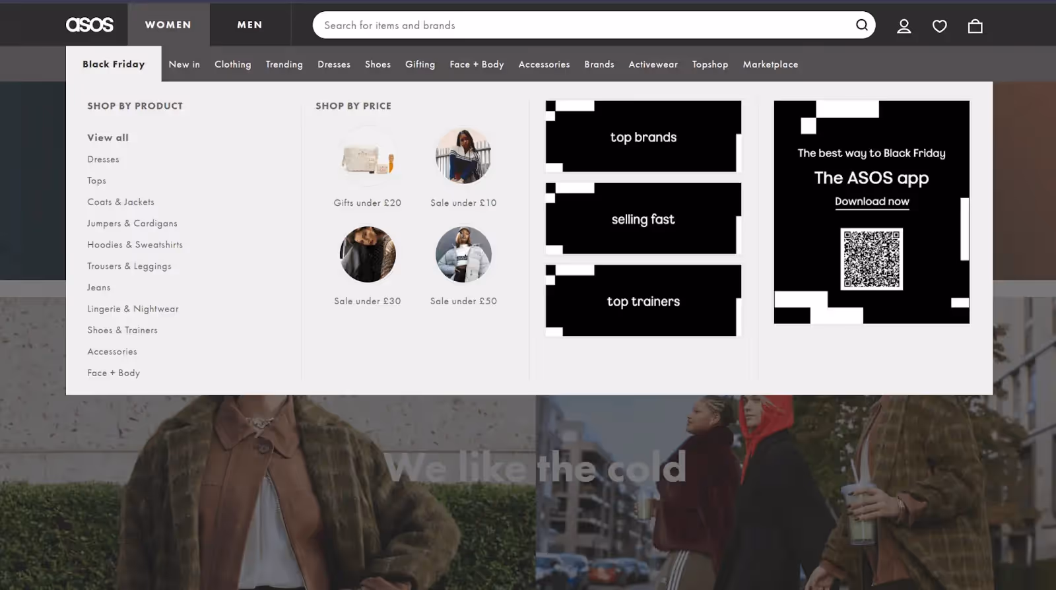Select Face + Body in product list
Viewport: 1056px width, 590px height.
pos(114,373)
